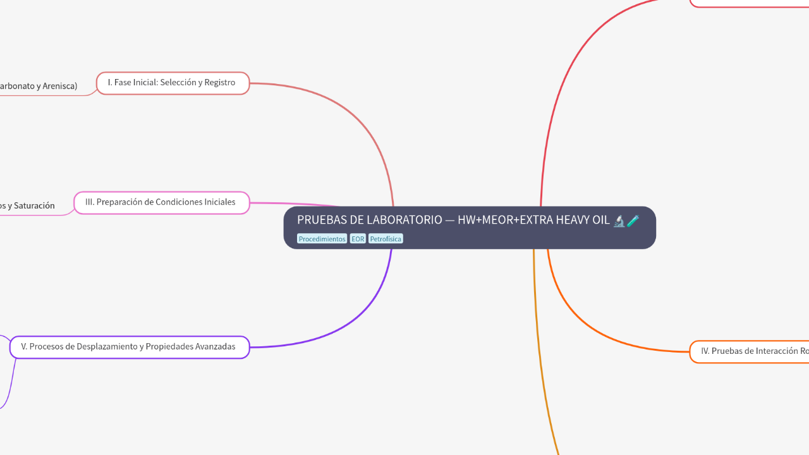
Task: Click the '...os y Saturación' node on the left edge
Action: coord(27,205)
